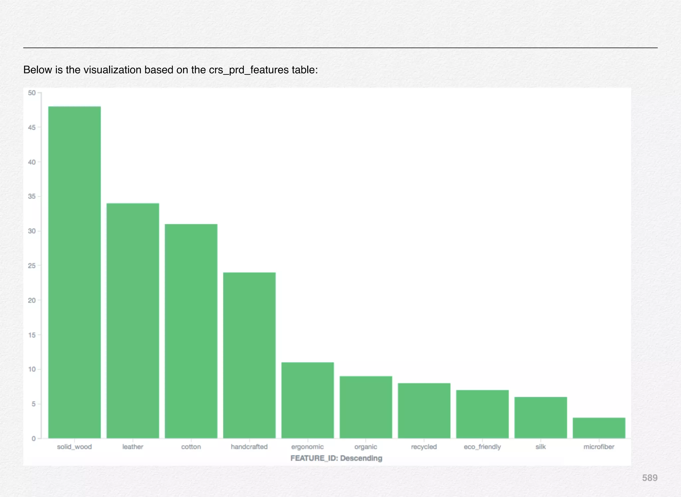
Task: Click the ergonomic axis label
Action: coord(308,447)
